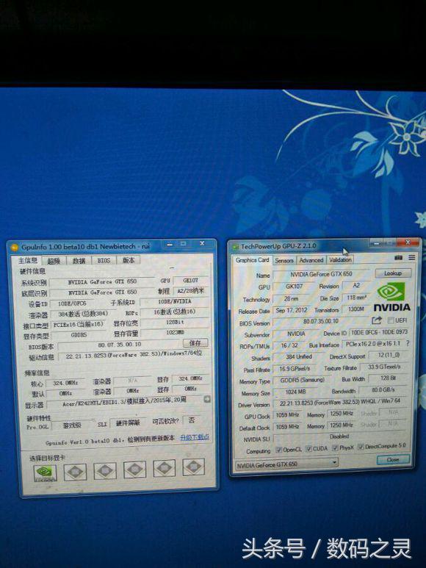Toggle the OpenCL checkbox

278,450
